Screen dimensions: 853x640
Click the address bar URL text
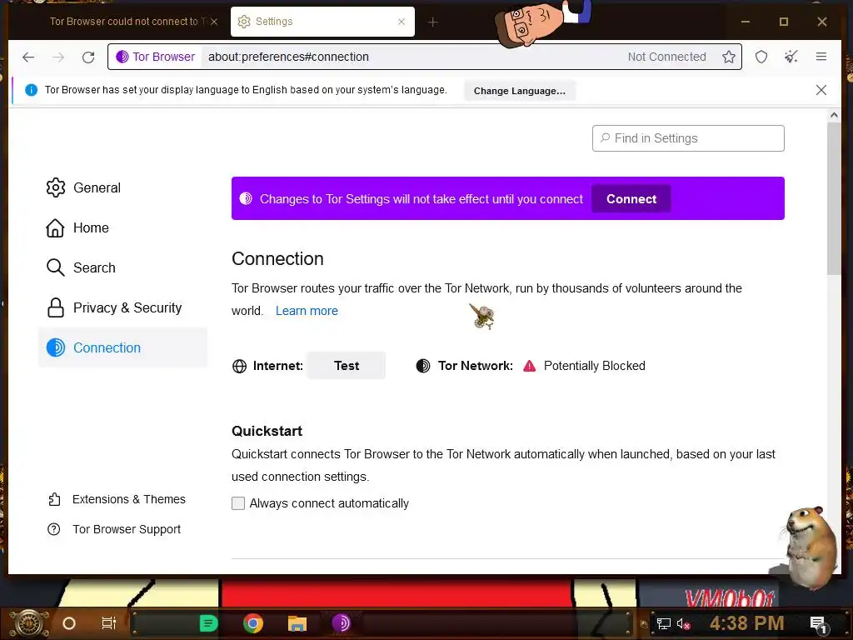288,57
